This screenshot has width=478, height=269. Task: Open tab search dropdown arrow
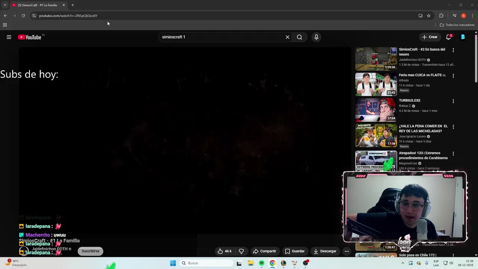[5, 5]
